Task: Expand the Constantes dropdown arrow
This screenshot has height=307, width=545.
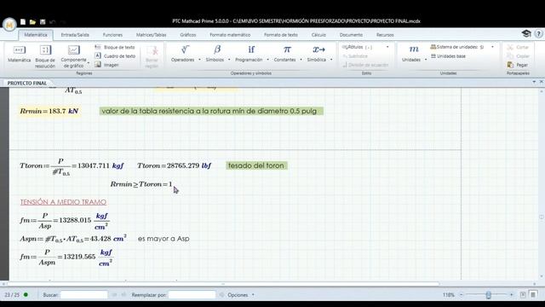Action: pos(301,60)
